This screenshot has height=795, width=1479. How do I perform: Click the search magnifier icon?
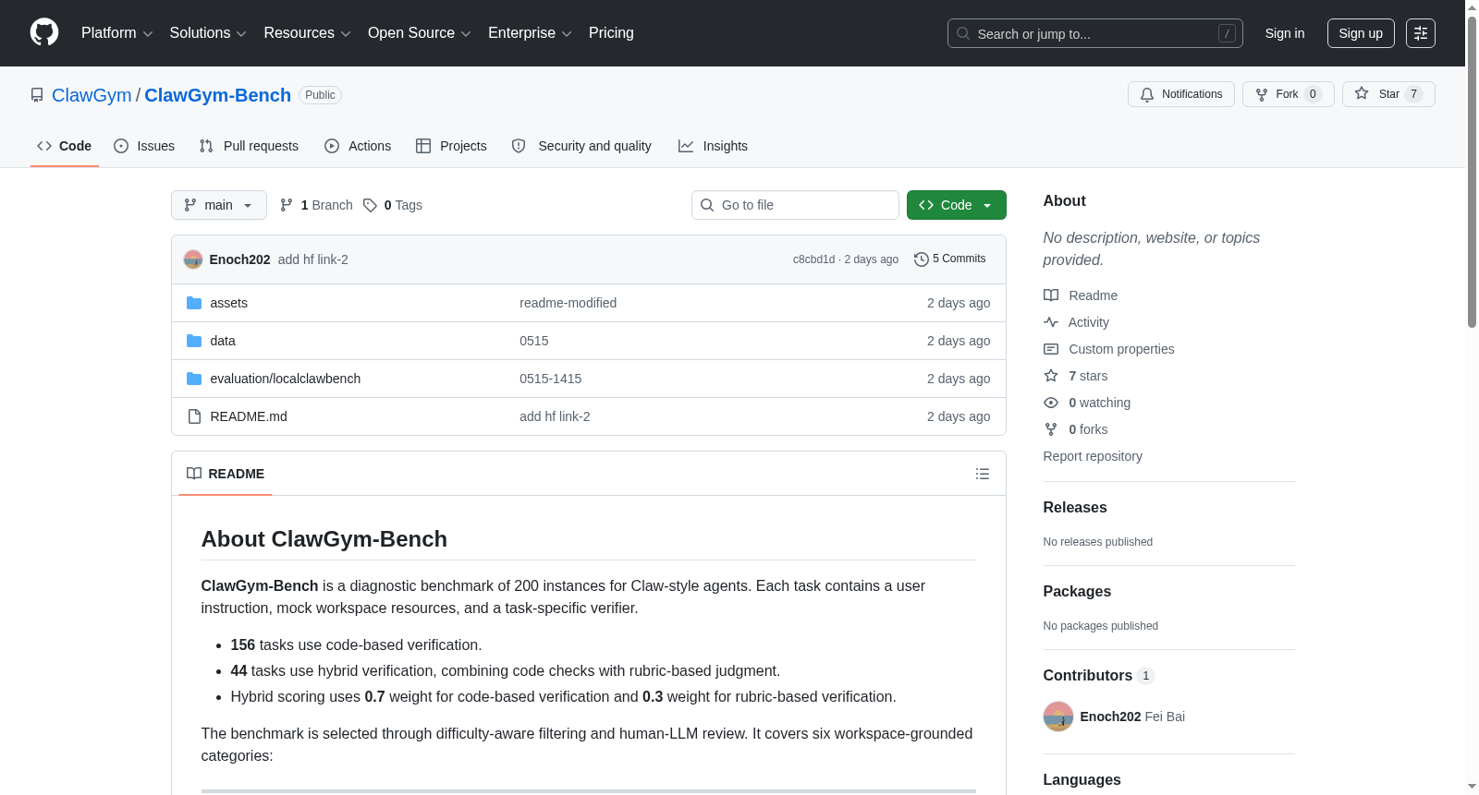(x=963, y=33)
